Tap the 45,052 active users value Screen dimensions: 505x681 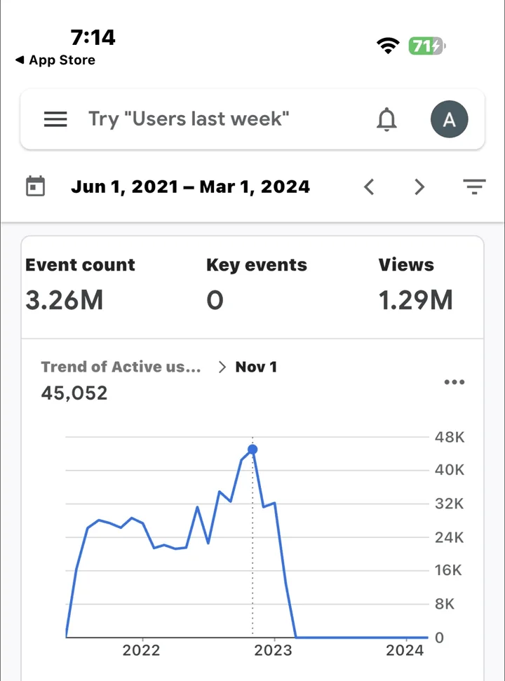(74, 393)
